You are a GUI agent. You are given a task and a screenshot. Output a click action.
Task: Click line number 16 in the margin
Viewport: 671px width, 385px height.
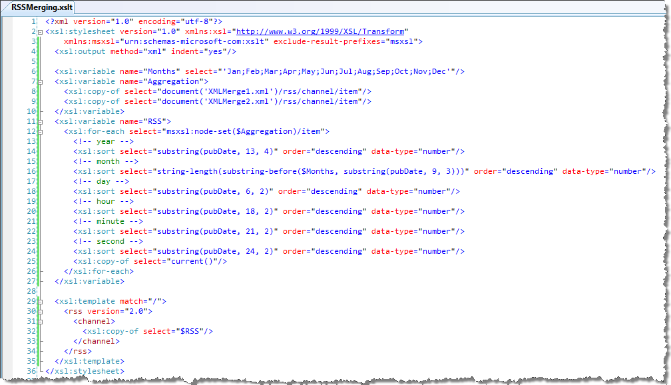click(x=31, y=171)
